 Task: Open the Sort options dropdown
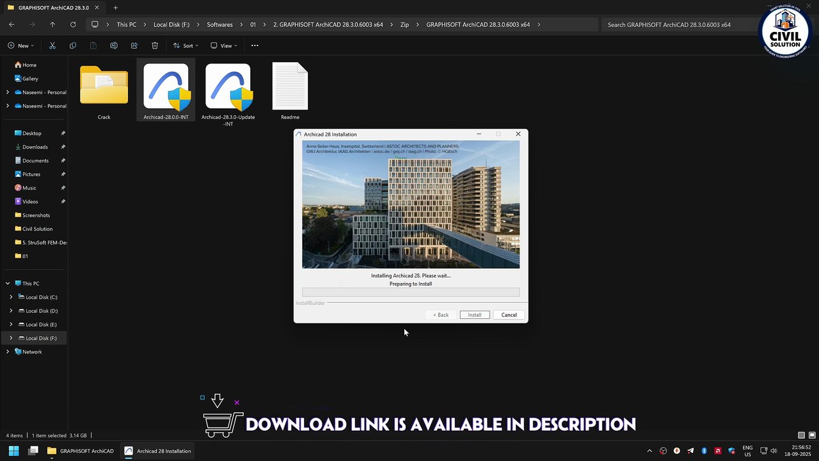point(186,45)
